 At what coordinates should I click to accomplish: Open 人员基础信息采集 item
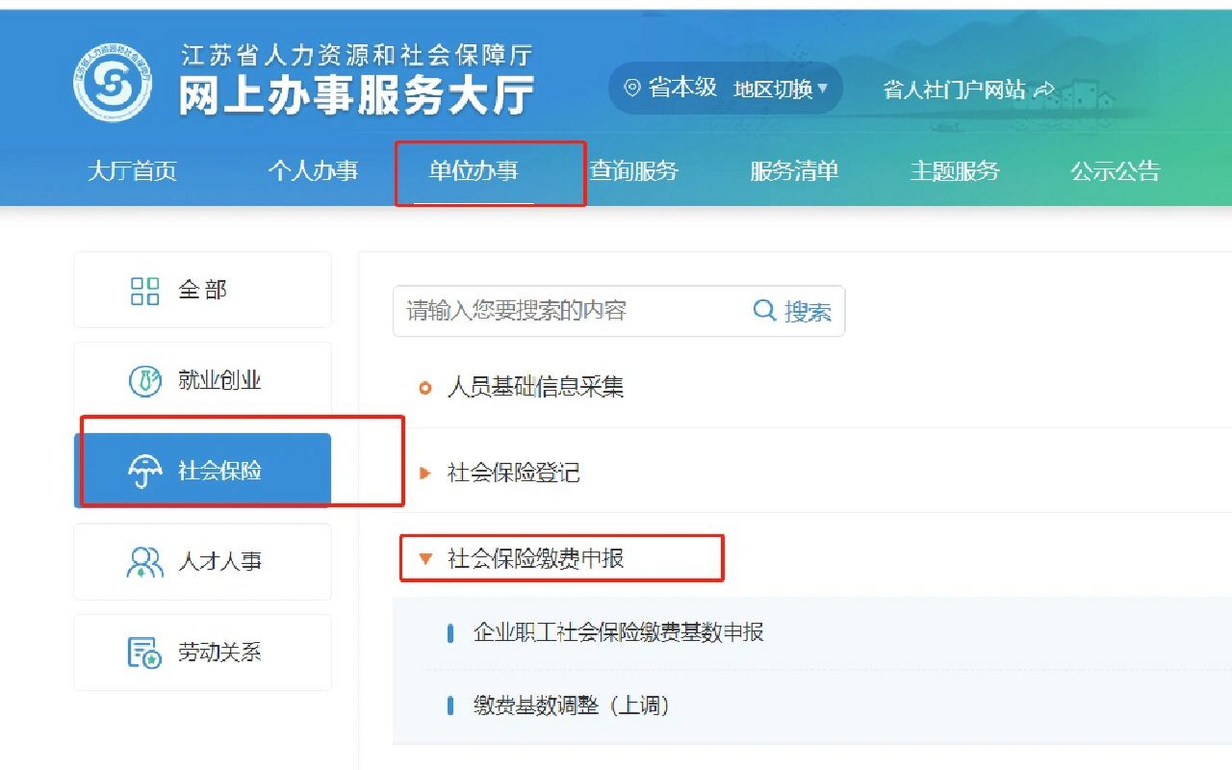(535, 387)
